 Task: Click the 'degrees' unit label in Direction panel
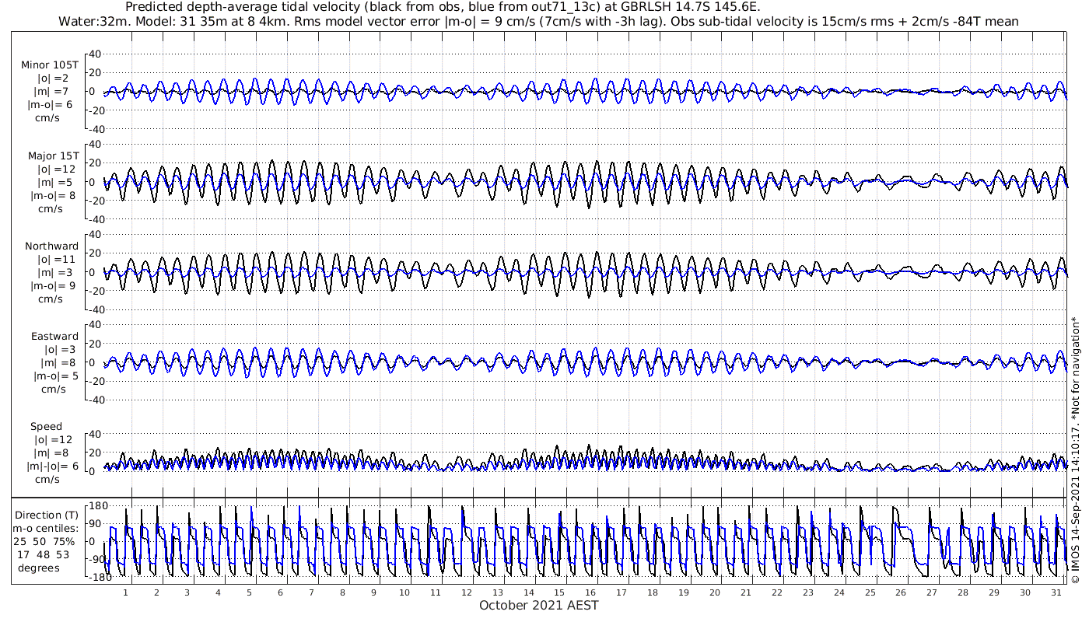(x=39, y=568)
